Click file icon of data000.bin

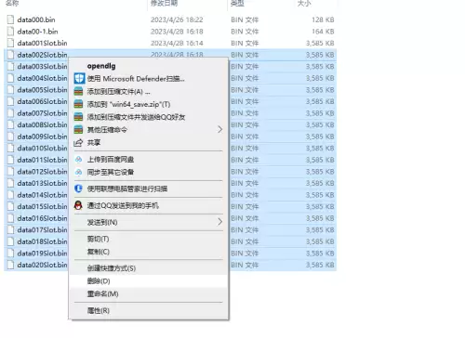pos(10,19)
